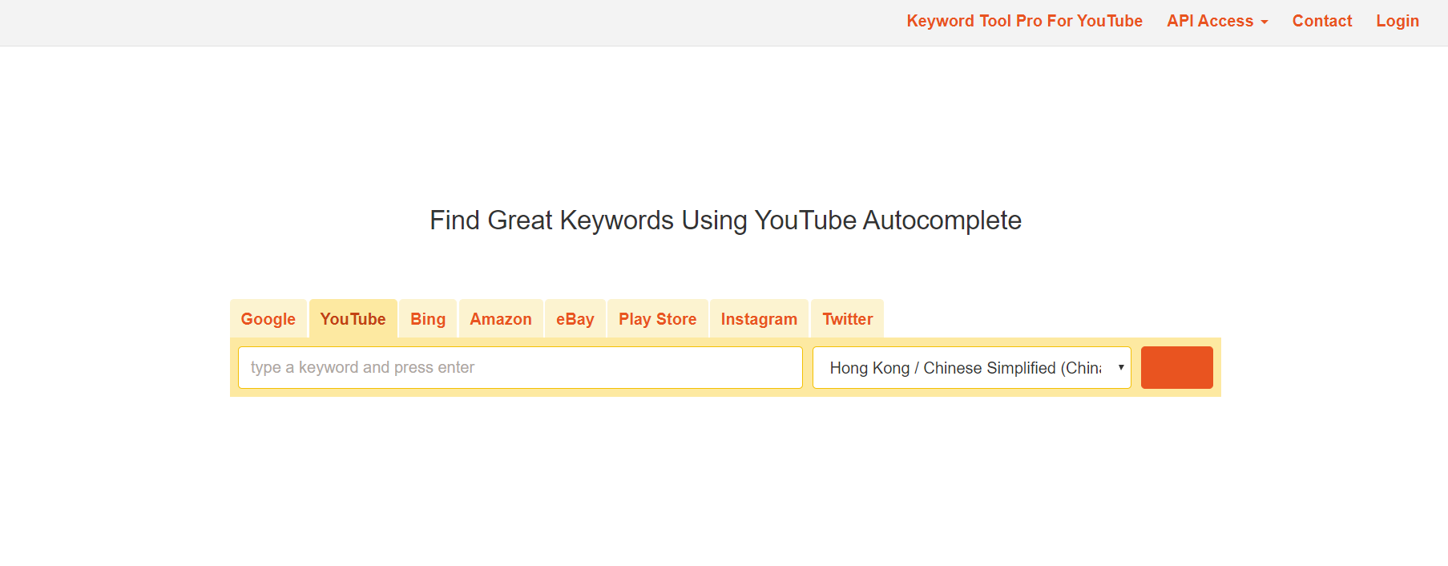Switch to the Amazon tab
This screenshot has width=1448, height=566.
click(x=501, y=319)
